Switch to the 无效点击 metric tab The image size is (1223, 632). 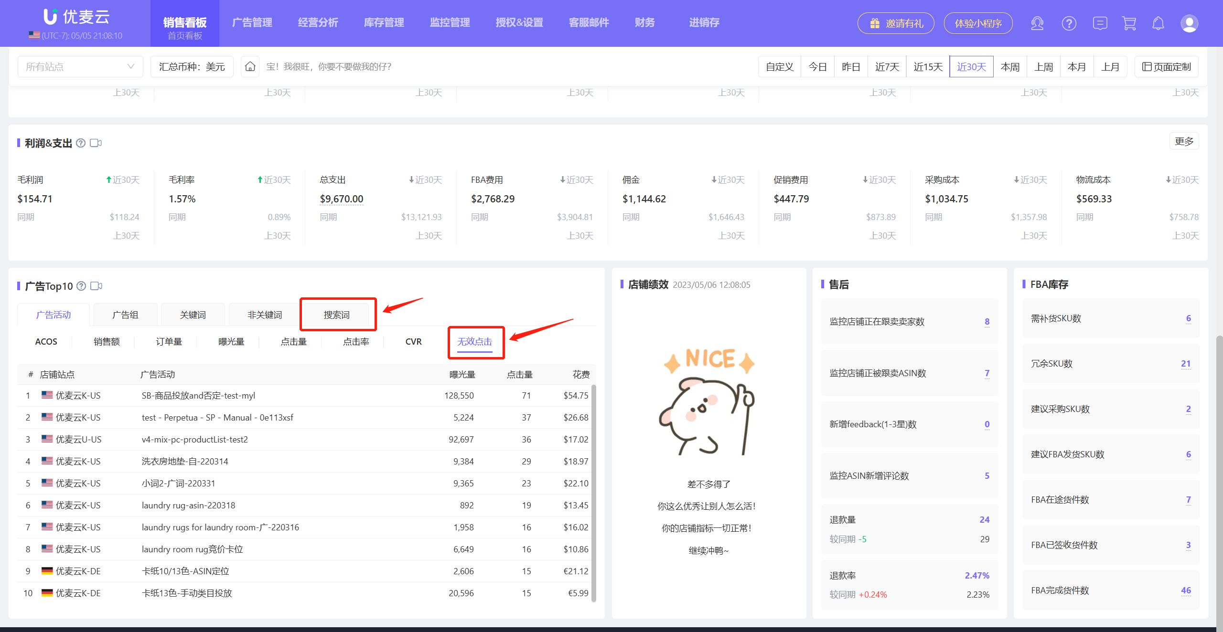(475, 342)
